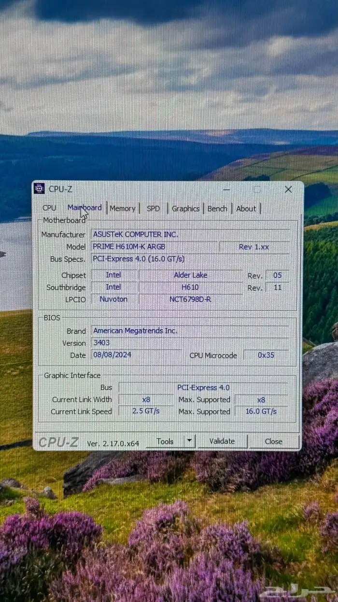
Task: Click the Validate button
Action: point(222,441)
